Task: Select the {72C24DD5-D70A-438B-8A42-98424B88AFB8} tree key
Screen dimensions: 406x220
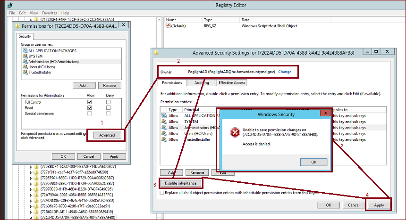Action: tap(78, 218)
